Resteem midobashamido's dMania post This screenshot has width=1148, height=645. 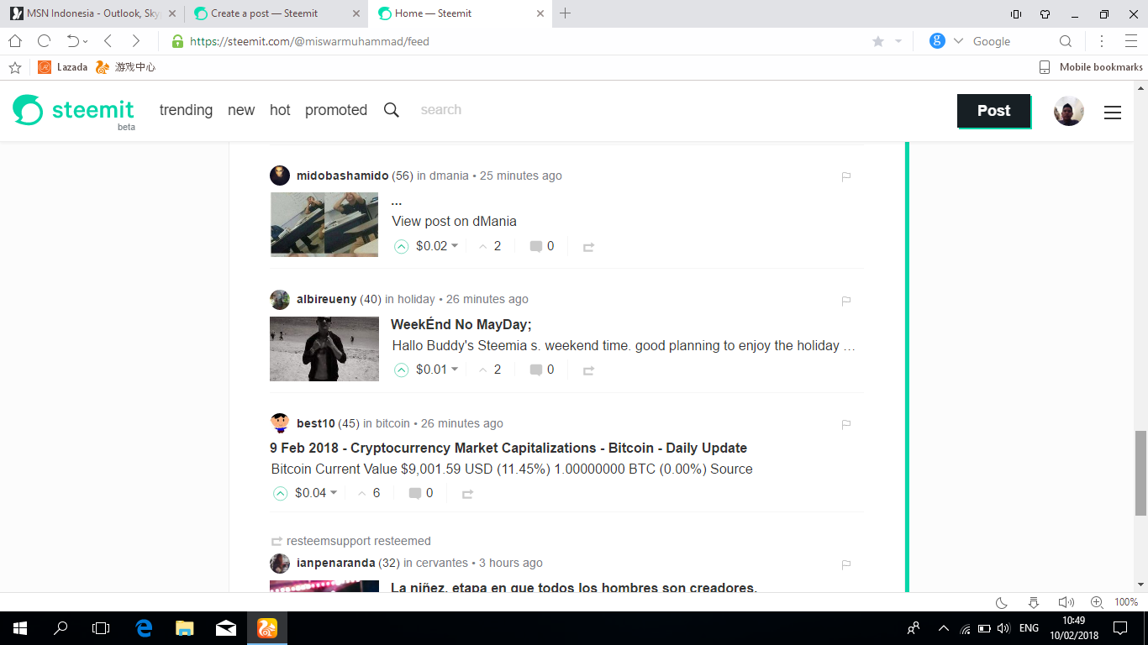(x=588, y=246)
